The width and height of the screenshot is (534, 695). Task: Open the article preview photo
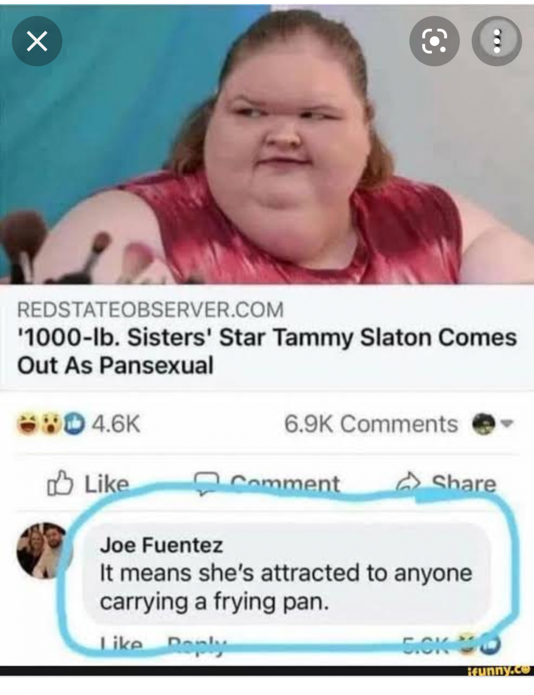[267, 145]
